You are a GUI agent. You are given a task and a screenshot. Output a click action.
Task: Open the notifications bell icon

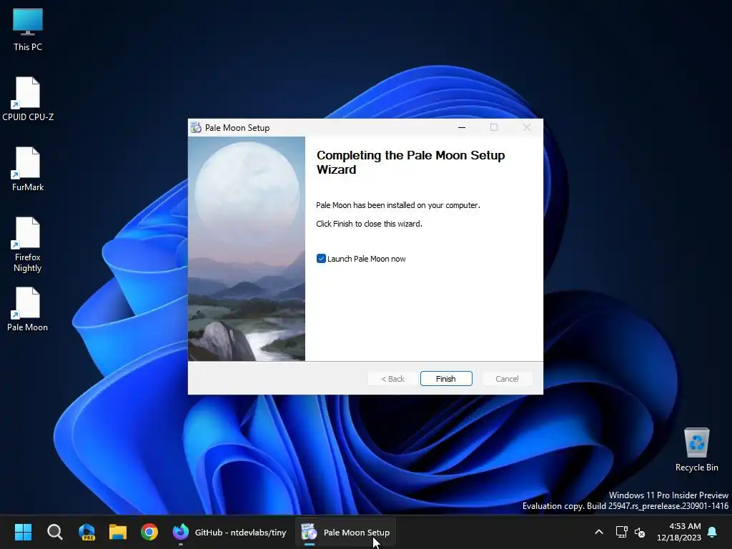tap(713, 532)
